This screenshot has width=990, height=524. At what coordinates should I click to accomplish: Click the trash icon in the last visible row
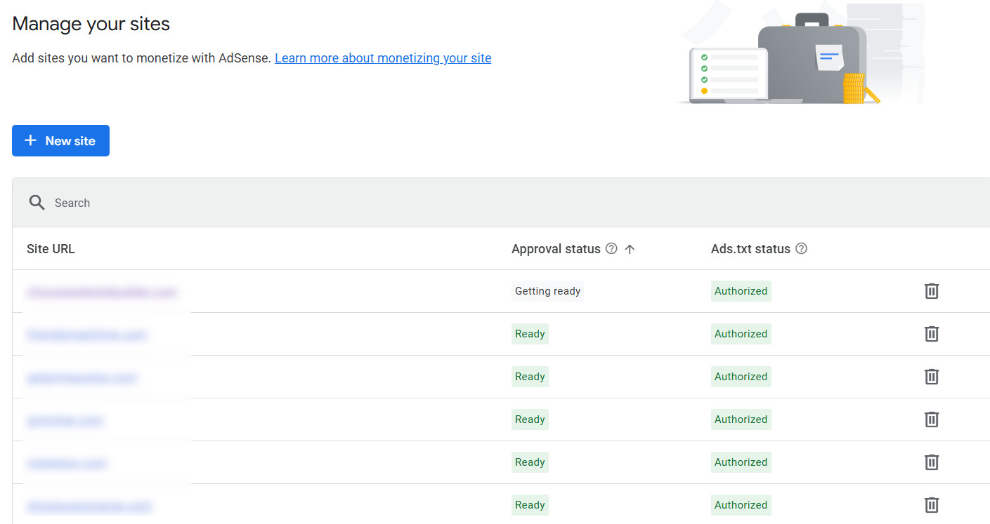point(931,505)
